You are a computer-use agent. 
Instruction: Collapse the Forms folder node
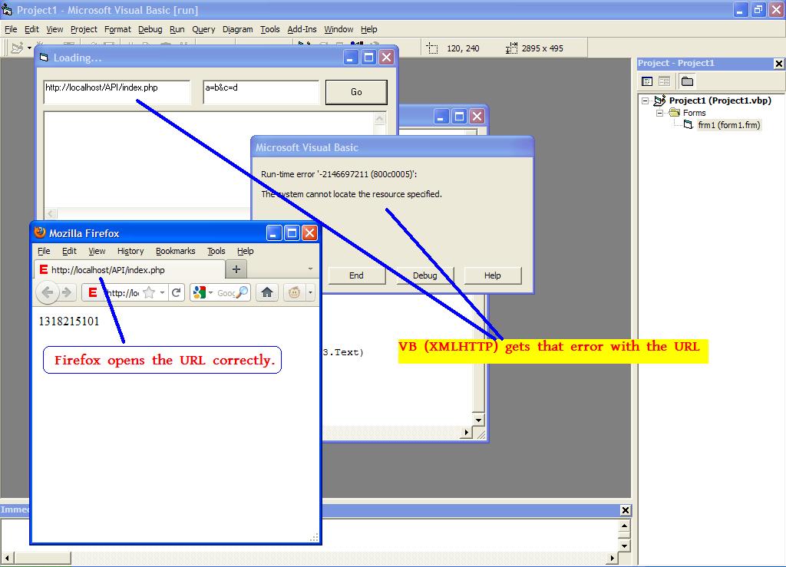click(x=659, y=113)
